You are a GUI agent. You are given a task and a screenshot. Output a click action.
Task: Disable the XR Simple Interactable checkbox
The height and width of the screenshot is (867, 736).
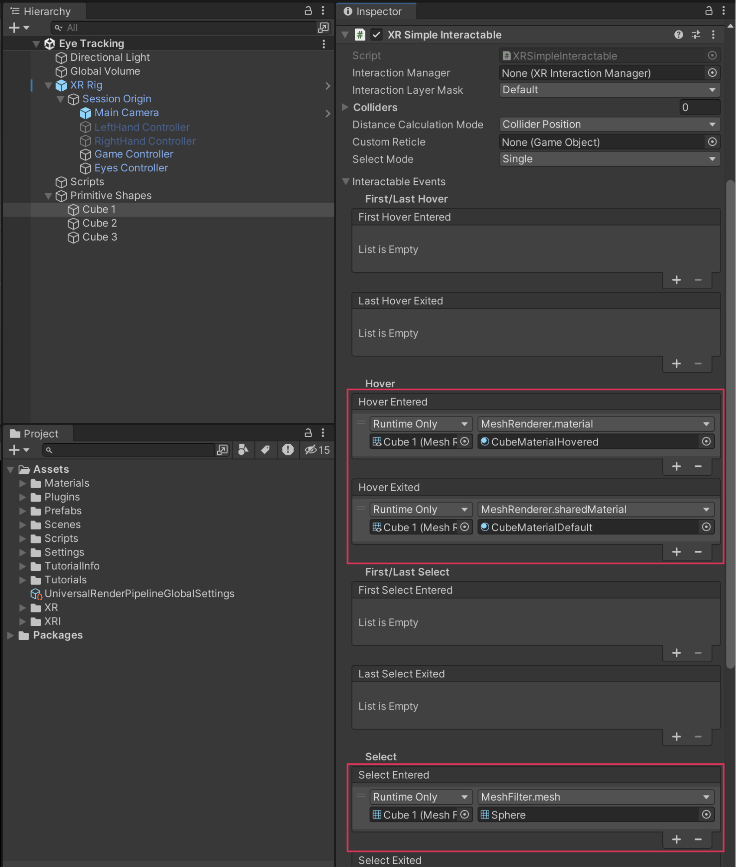click(x=376, y=35)
